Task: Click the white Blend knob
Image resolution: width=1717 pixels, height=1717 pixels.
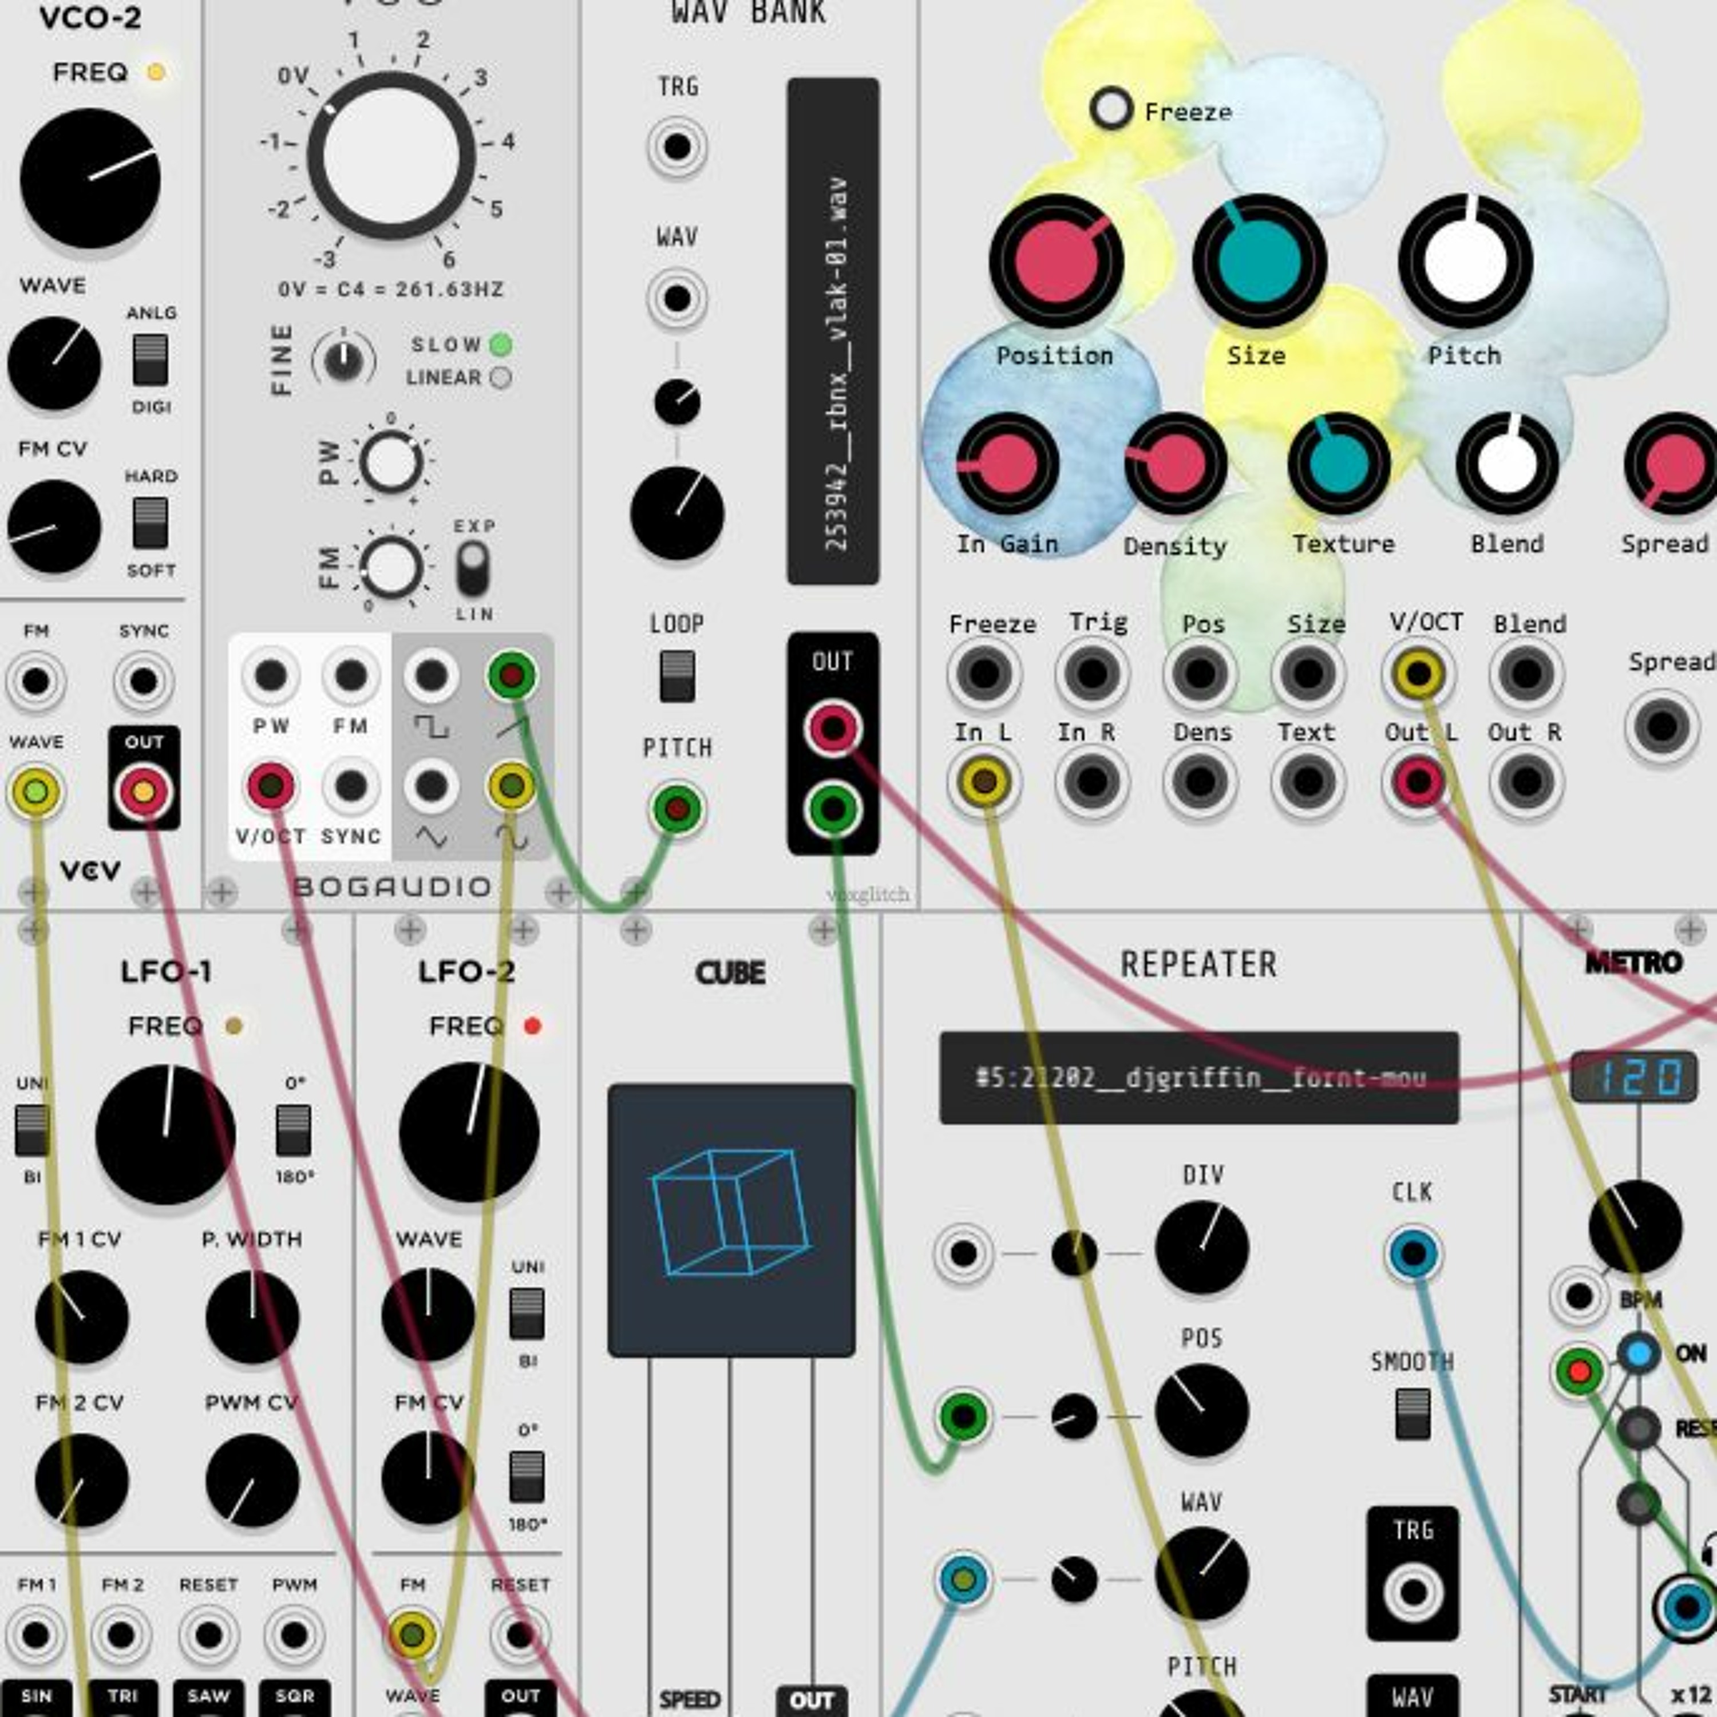Action: click(1508, 464)
